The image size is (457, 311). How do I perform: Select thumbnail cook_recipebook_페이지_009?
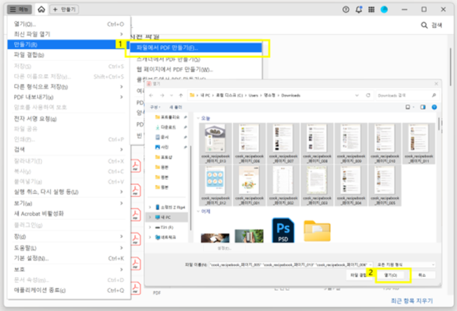coord(350,143)
